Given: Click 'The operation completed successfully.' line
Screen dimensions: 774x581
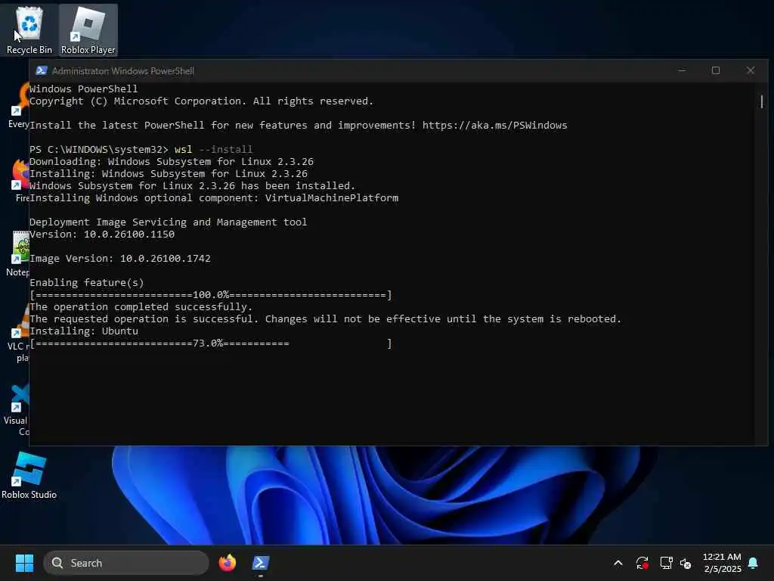Looking at the screenshot, I should (x=141, y=307).
